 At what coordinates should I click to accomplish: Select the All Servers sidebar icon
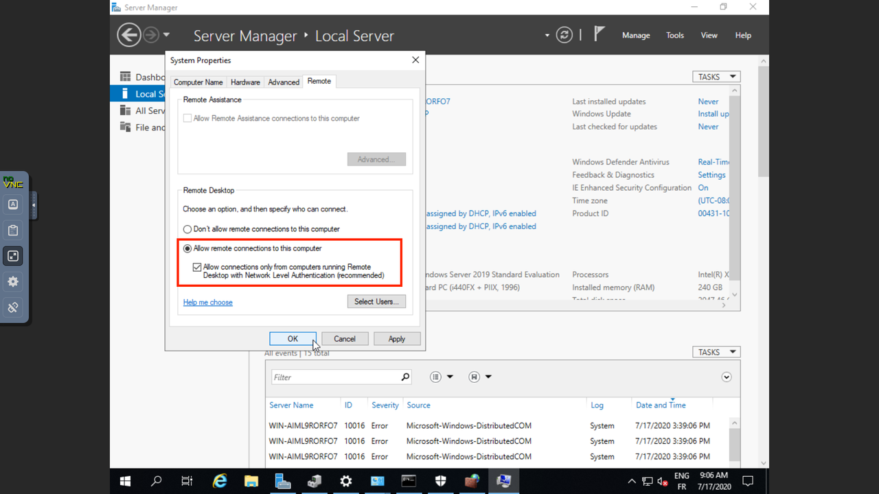(x=125, y=110)
